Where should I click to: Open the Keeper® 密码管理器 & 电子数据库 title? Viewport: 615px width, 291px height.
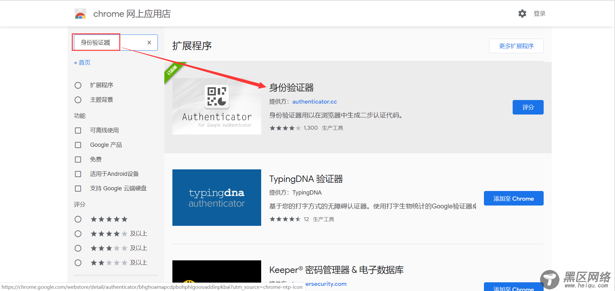[336, 270]
